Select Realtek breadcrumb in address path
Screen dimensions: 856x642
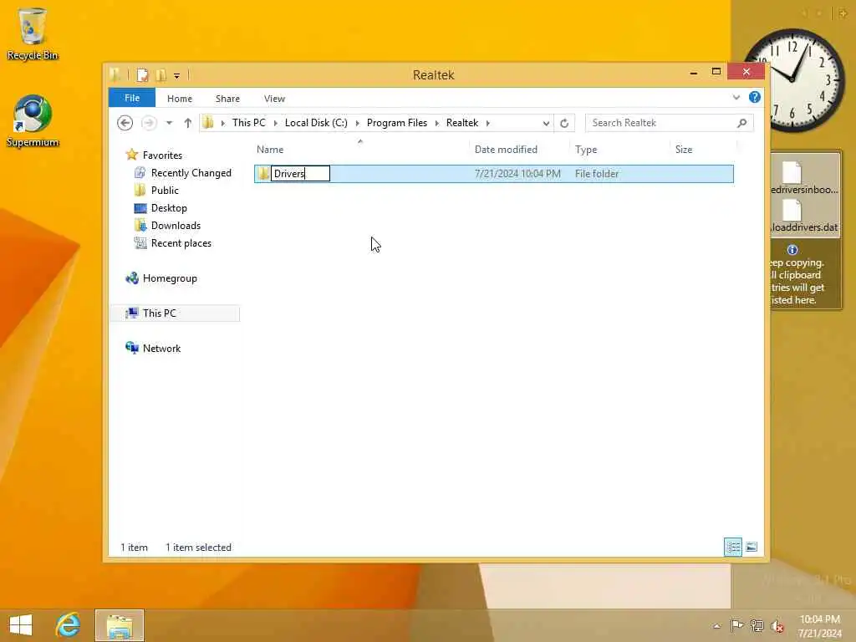click(x=461, y=123)
